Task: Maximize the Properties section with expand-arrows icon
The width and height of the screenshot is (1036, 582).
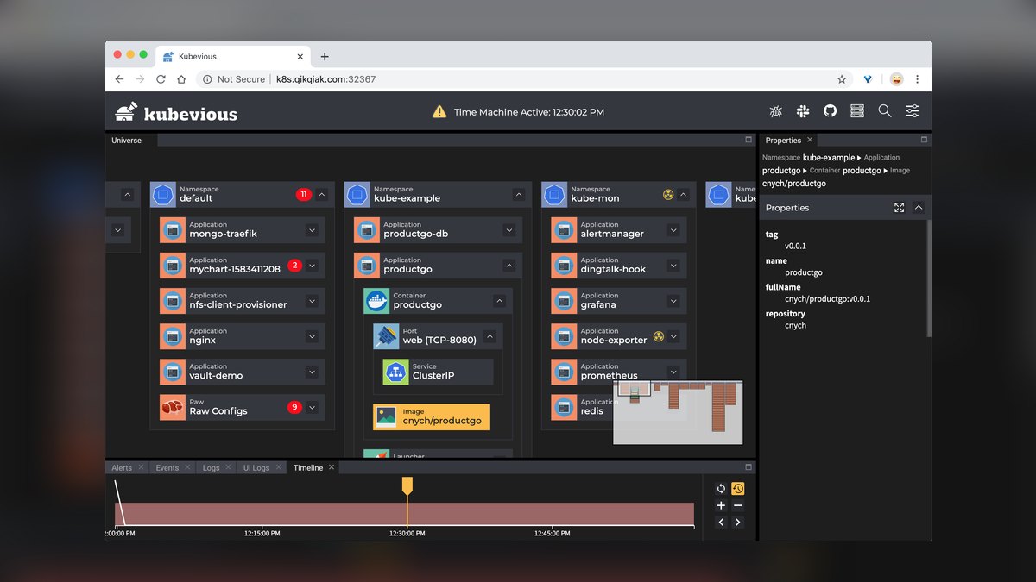Action: click(x=899, y=208)
